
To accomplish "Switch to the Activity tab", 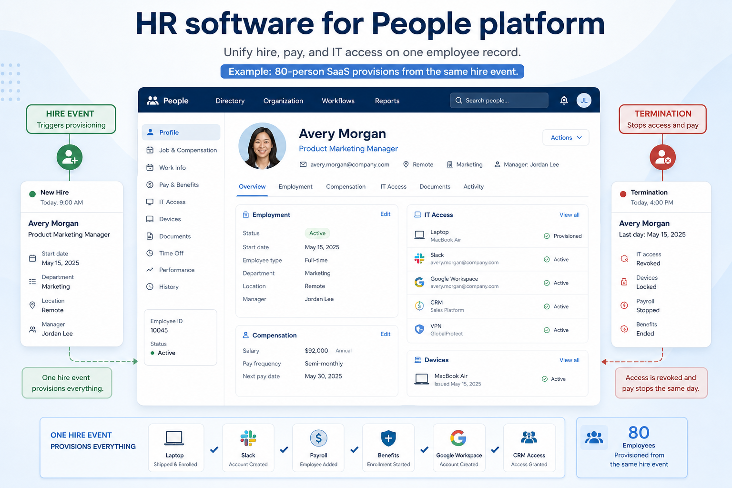I will [473, 187].
